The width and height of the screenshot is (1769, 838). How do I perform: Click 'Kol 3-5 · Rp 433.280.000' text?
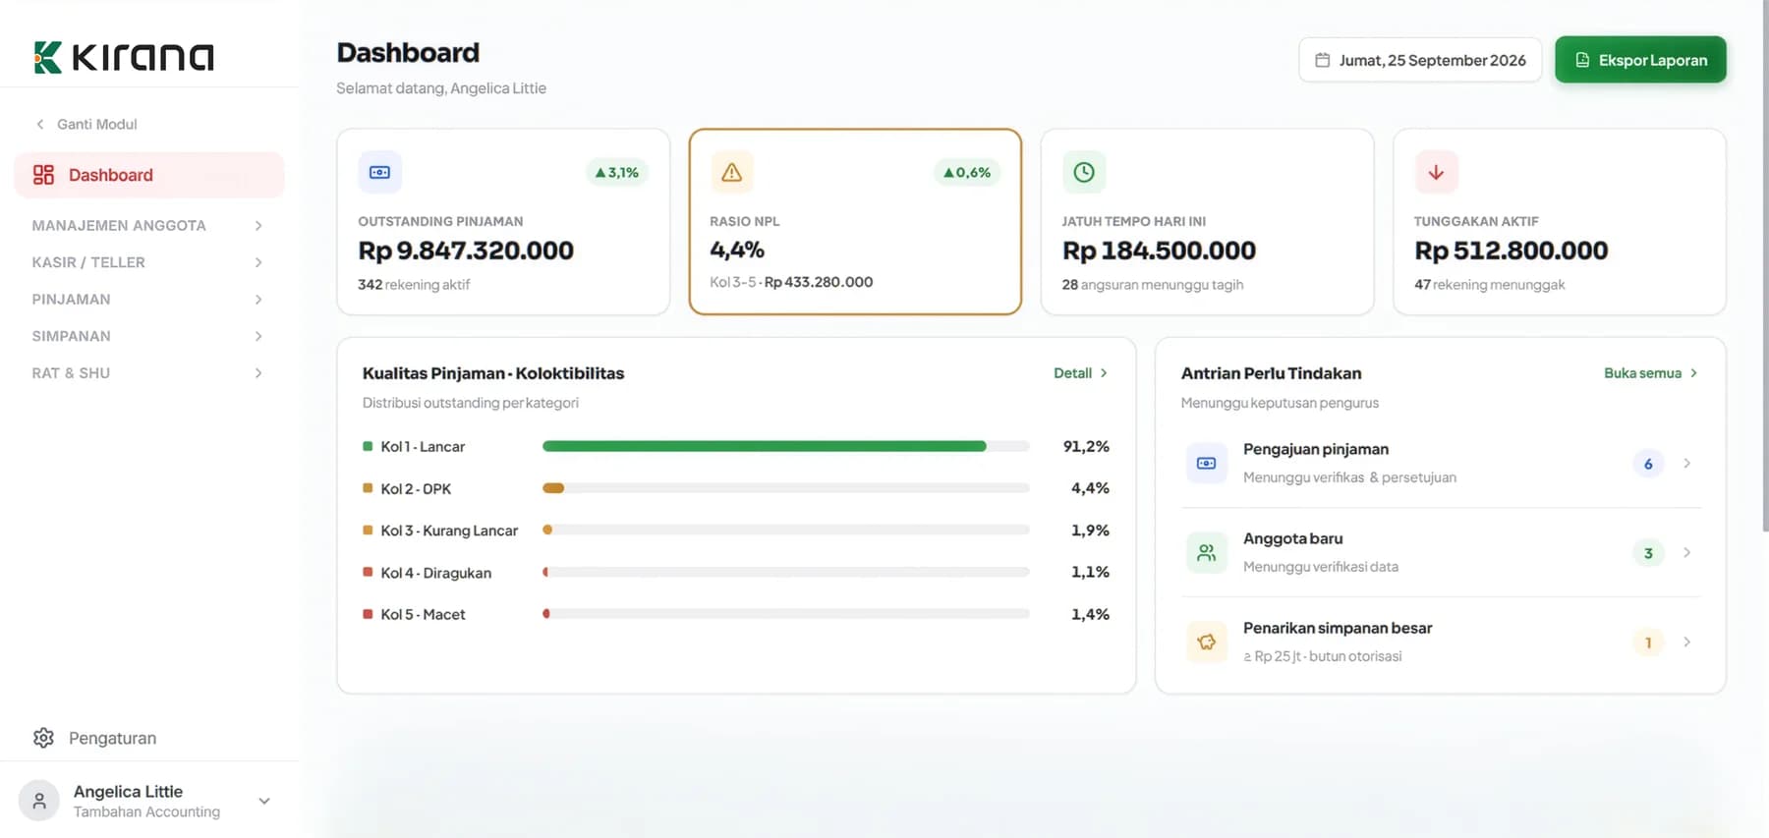coord(791,282)
